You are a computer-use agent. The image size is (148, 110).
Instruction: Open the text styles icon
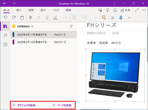pos(112,18)
